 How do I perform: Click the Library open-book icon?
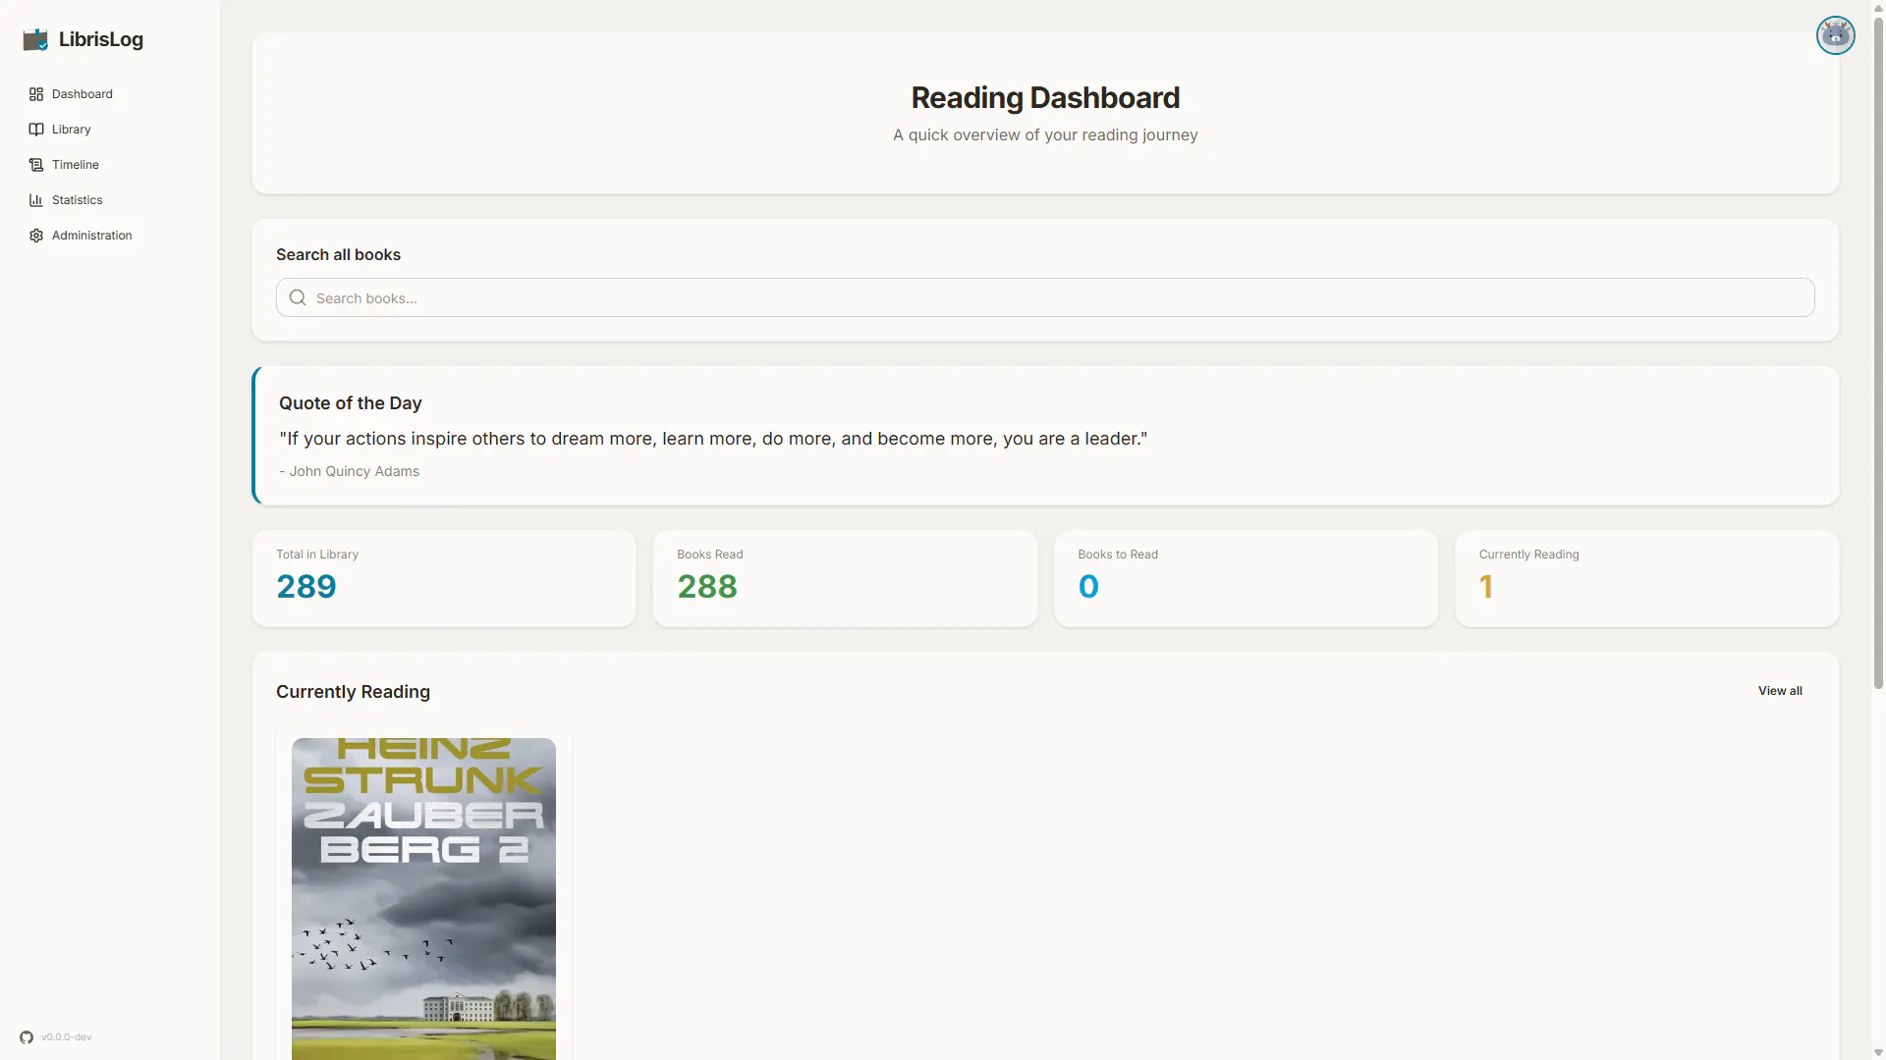36,130
